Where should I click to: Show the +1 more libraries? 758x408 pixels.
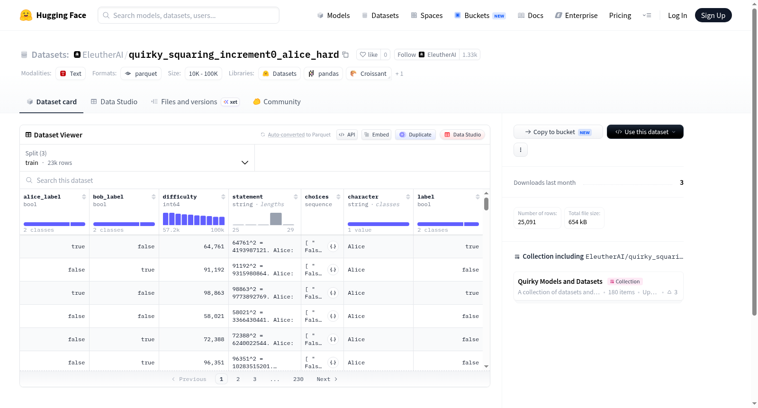399,74
